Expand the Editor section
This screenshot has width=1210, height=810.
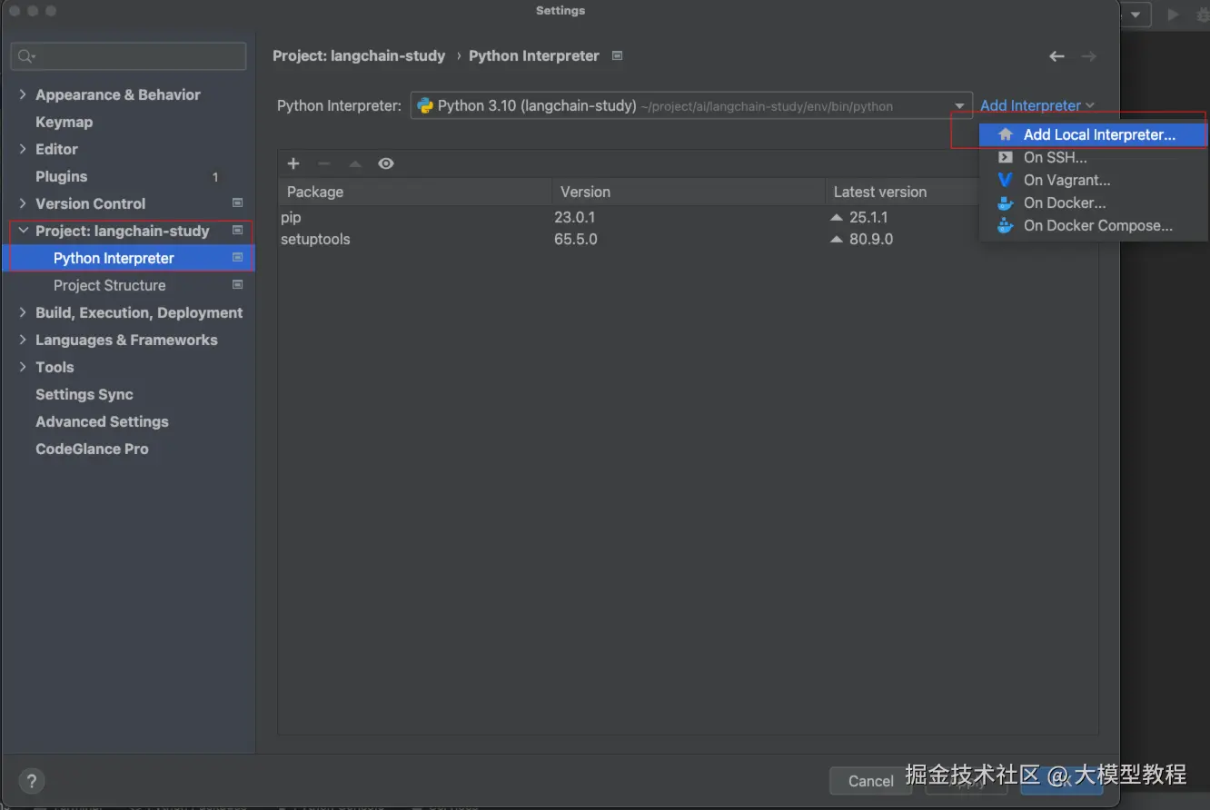24,149
